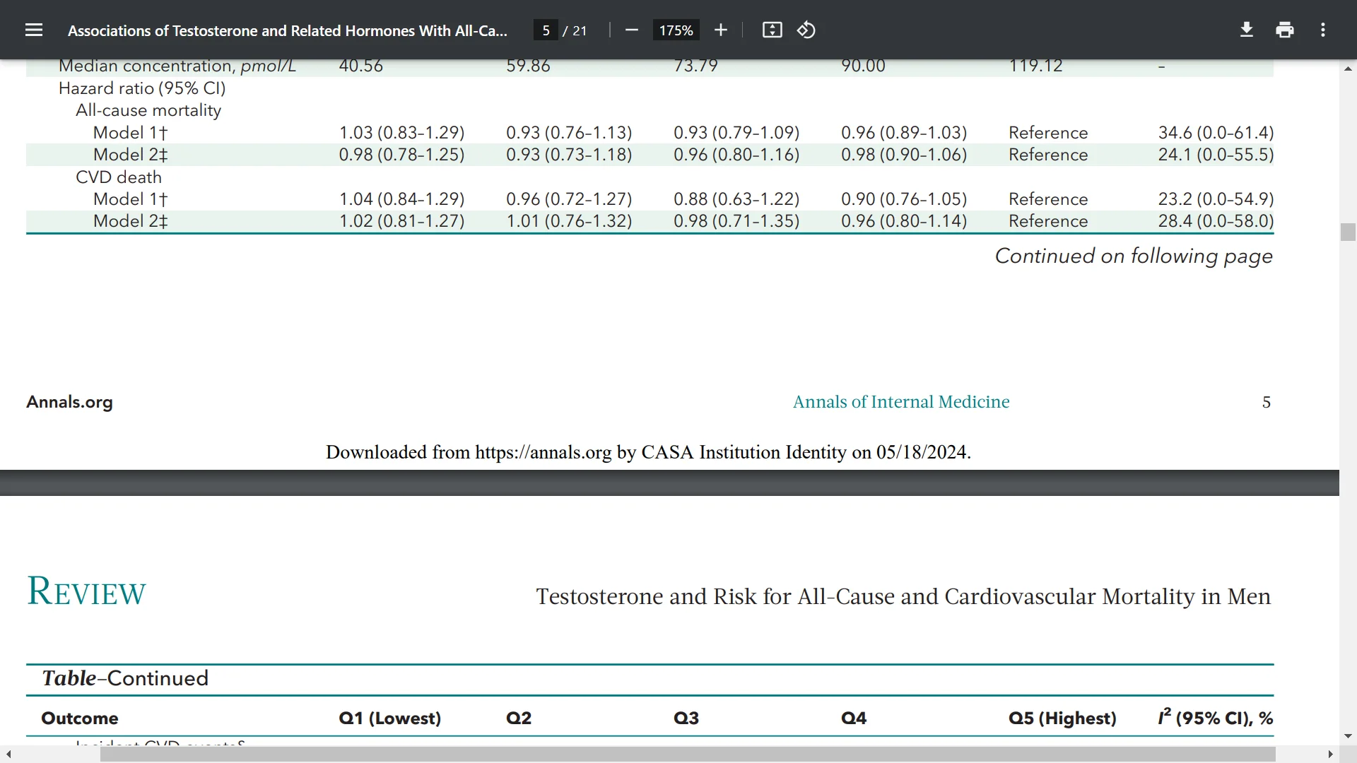Image resolution: width=1357 pixels, height=763 pixels.
Task: Click the 'Outcome' column header
Action: click(x=80, y=718)
